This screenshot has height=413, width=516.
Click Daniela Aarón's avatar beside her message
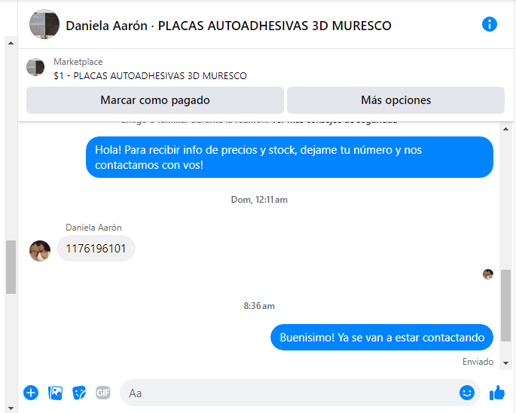pyautogui.click(x=40, y=251)
